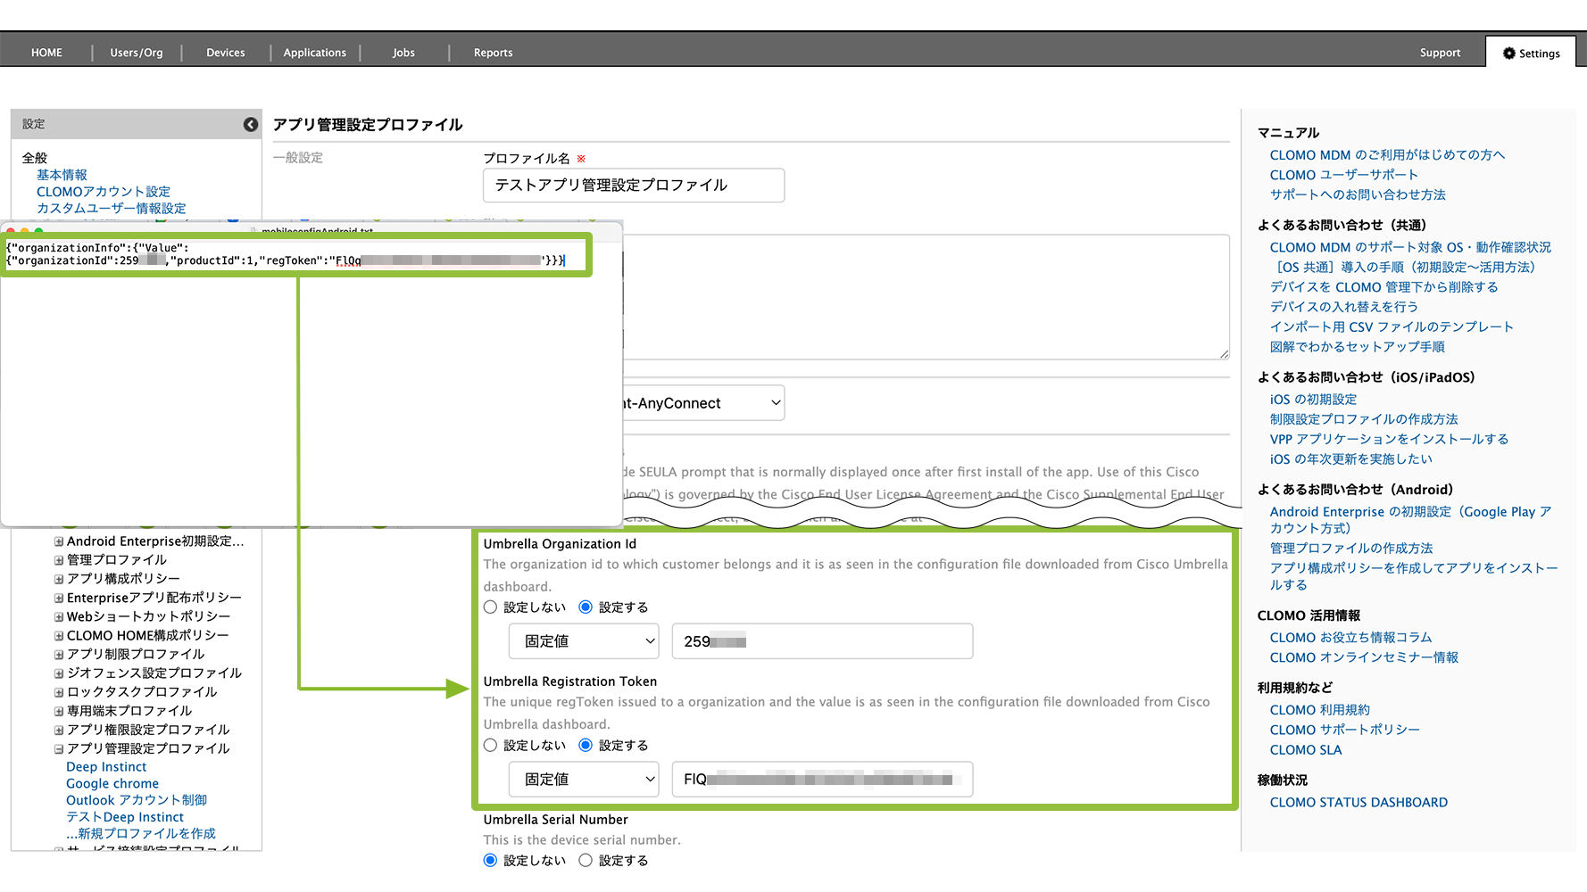Expand the ジオフェンス設定プロファイル plus icon
The image size is (1587, 892).
point(59,673)
